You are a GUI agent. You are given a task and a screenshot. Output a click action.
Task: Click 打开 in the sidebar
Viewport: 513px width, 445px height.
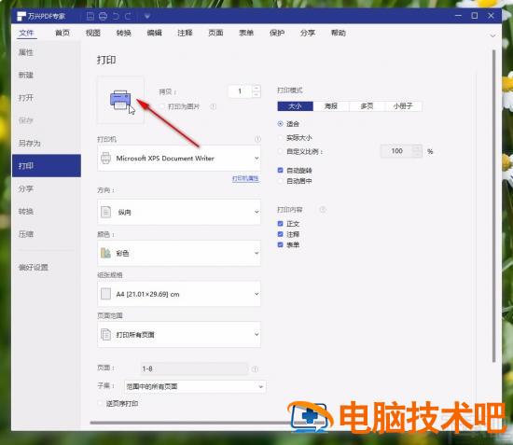click(x=26, y=98)
